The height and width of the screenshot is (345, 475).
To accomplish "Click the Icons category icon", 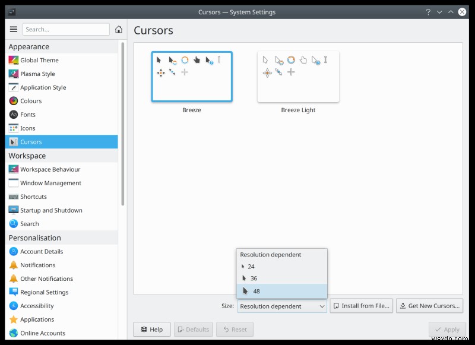I will point(14,128).
